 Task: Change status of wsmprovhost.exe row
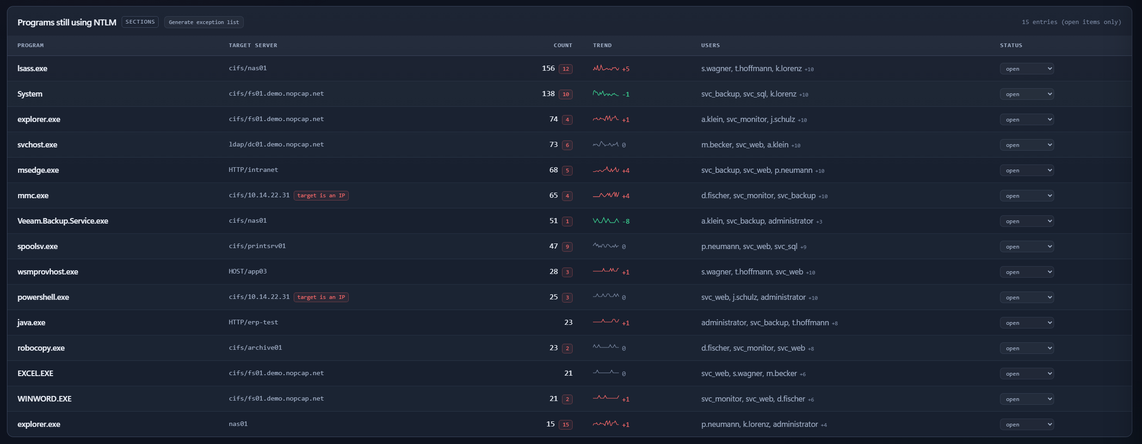[1027, 272]
